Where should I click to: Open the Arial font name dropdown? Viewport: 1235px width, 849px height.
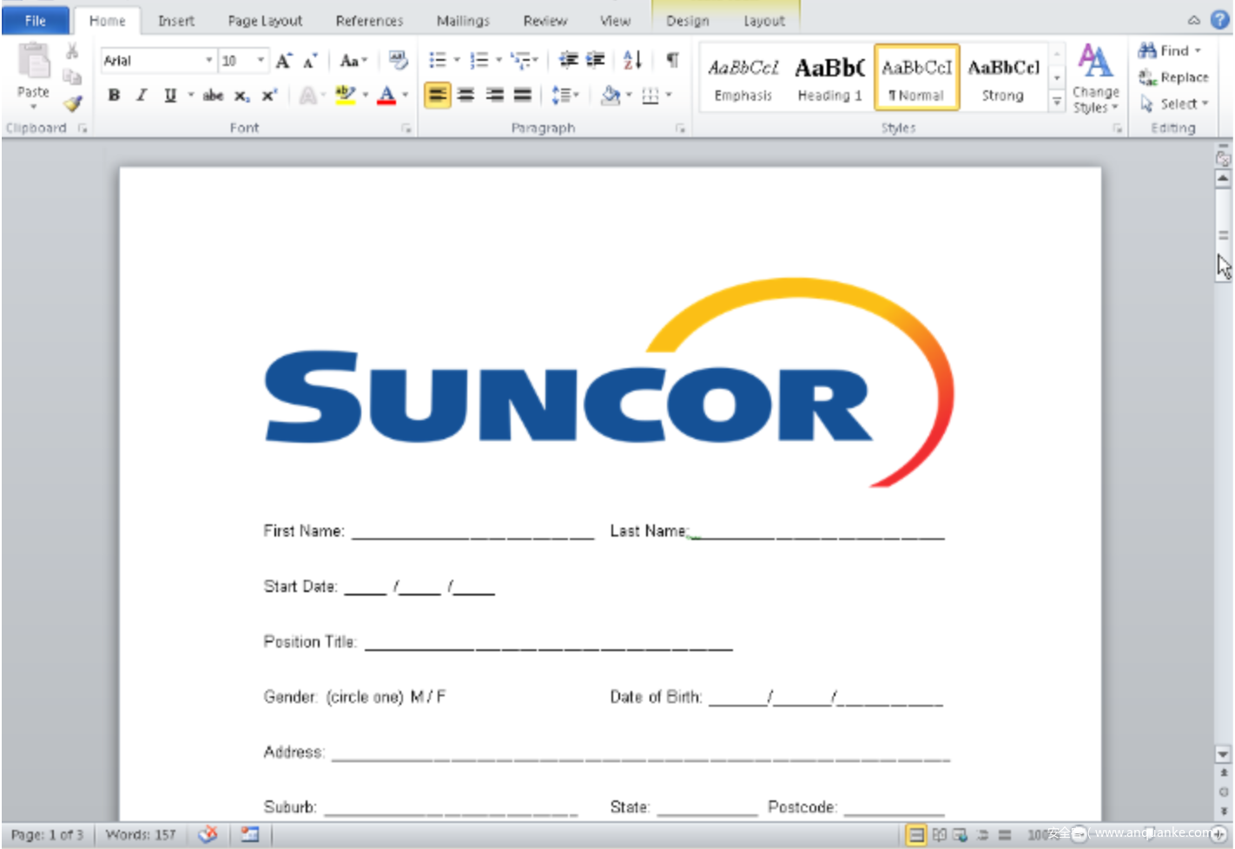(208, 61)
